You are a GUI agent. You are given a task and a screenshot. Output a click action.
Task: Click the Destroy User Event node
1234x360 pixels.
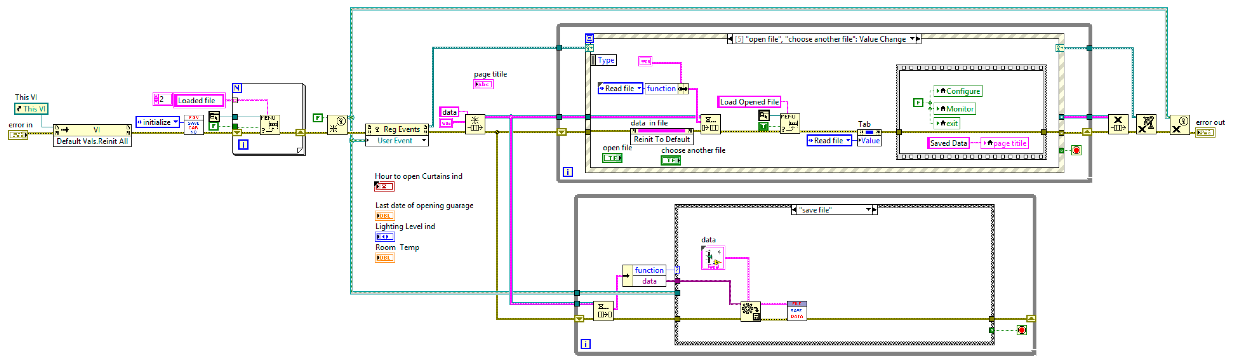(1179, 125)
